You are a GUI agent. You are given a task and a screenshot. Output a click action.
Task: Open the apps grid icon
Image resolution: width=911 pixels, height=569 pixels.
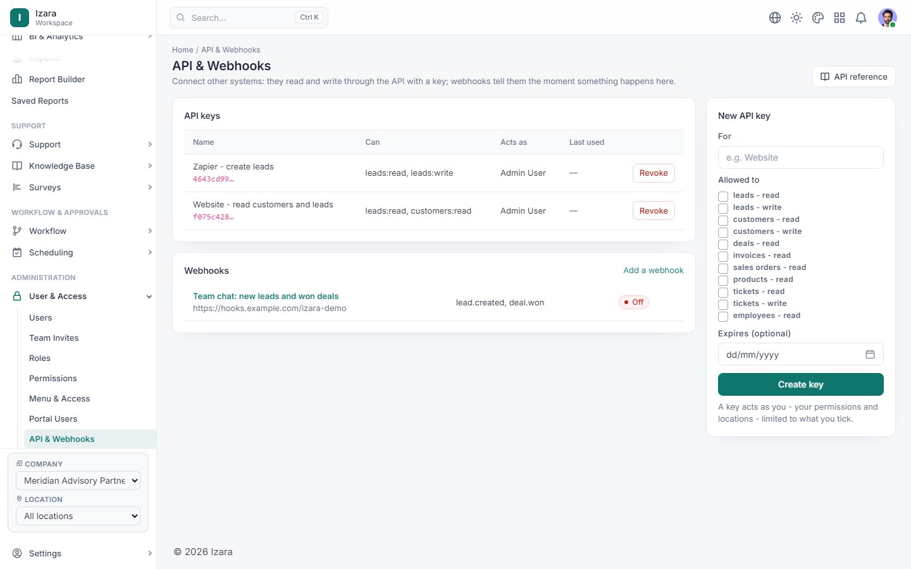(840, 18)
